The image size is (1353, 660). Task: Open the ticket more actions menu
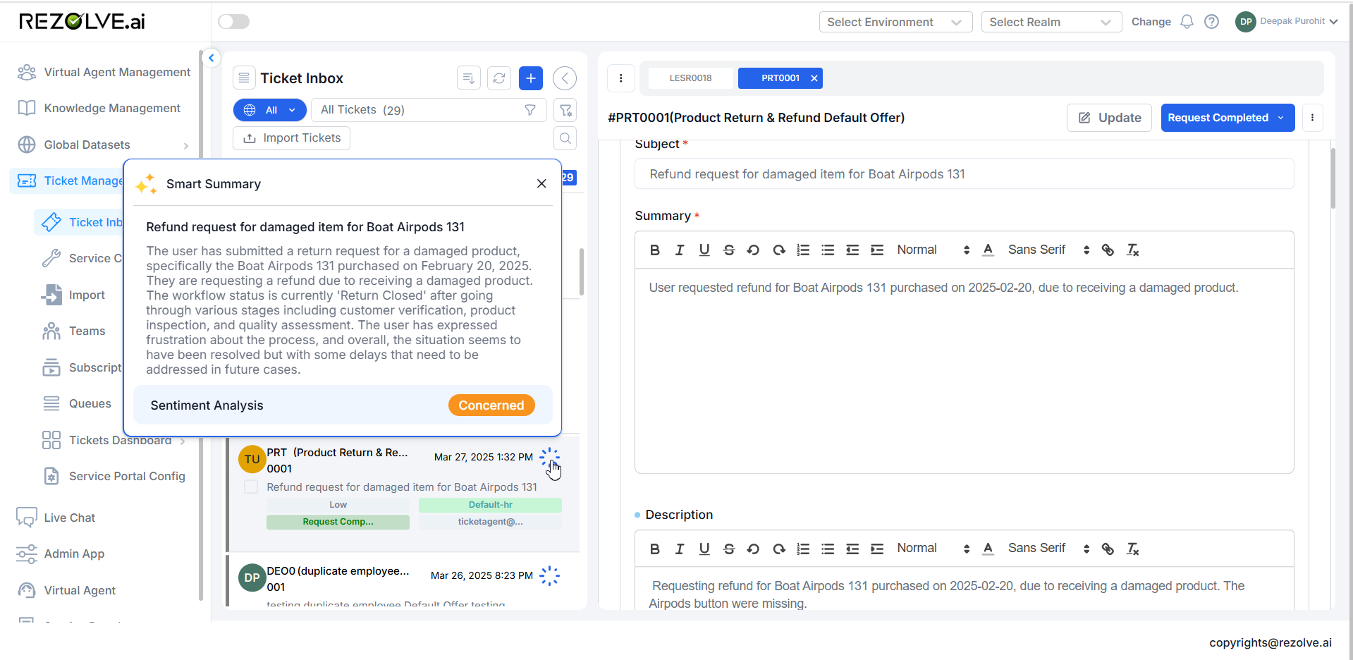pos(1312,118)
